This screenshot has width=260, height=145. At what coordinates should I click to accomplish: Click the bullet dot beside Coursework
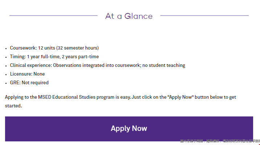(x=6, y=48)
